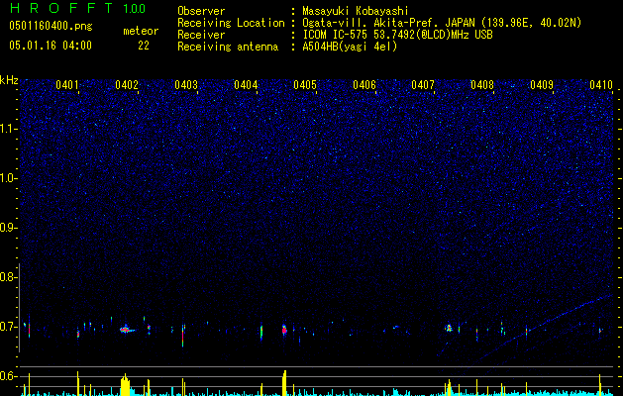Image resolution: width=623 pixels, height=396 pixels.
Task: Click the ICOM IC-575 receiver text
Action: pyautogui.click(x=397, y=35)
